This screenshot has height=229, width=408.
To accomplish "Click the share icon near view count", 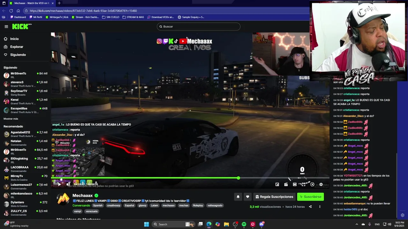I will pyautogui.click(x=310, y=207).
